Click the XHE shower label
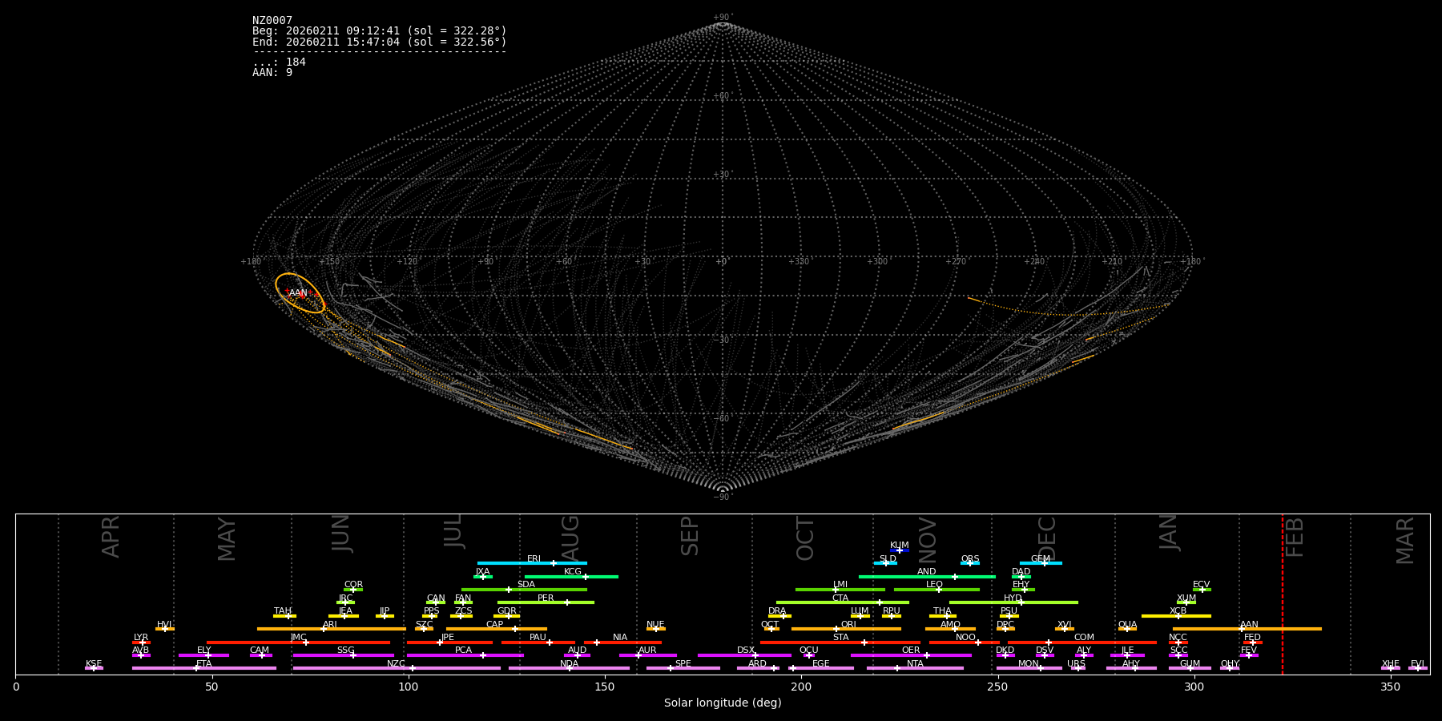Image resolution: width=1442 pixels, height=721 pixels. tap(1391, 664)
